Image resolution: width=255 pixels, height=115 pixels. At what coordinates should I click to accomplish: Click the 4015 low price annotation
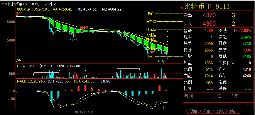pyautogui.click(x=161, y=61)
